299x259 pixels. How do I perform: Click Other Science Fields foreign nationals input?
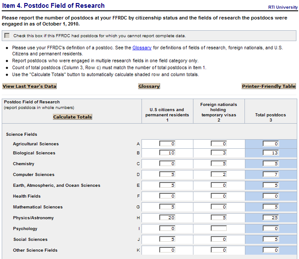[x=219, y=250]
